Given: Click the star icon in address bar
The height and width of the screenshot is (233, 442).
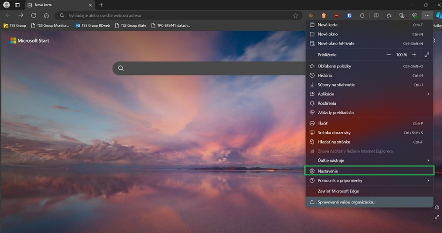Looking at the screenshot, I should (295, 15).
